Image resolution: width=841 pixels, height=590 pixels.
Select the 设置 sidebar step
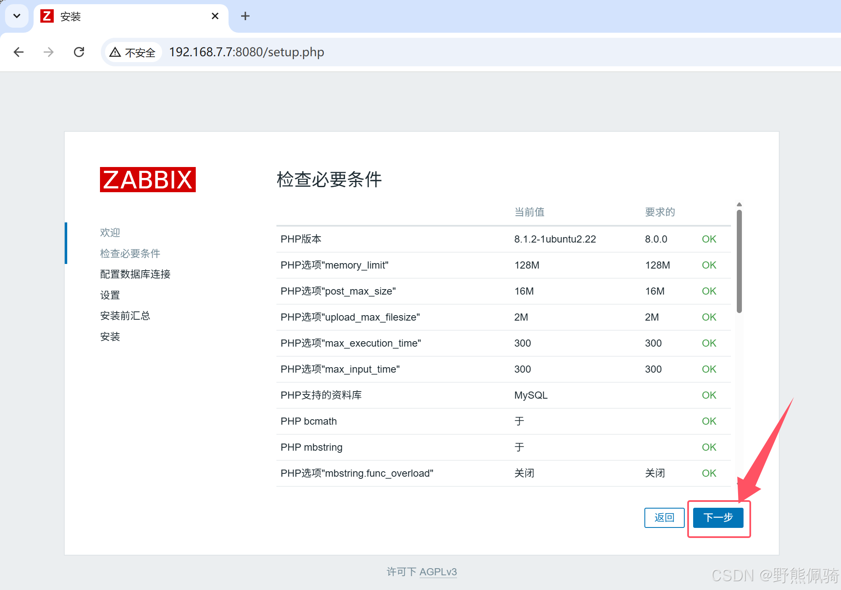(x=110, y=295)
